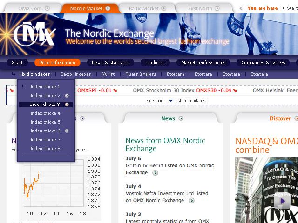Choose Index chioce 4 in dropdown

pyautogui.click(x=46, y=113)
